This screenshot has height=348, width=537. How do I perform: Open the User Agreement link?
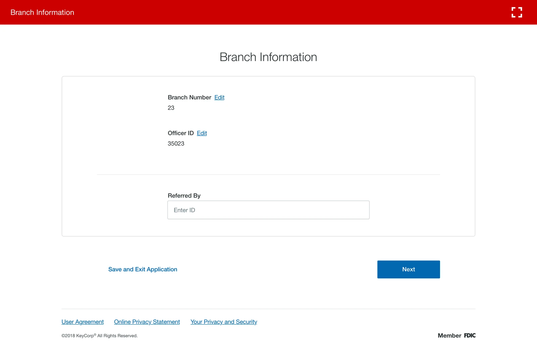pos(83,322)
